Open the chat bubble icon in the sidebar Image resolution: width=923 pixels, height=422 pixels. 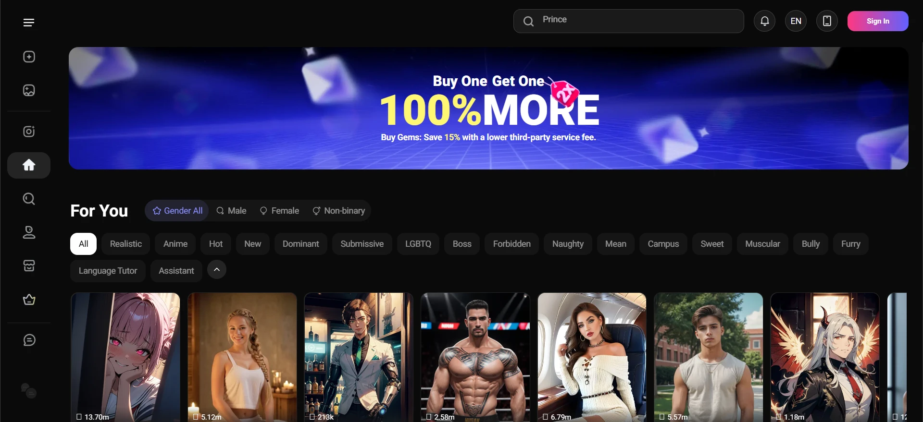29,340
